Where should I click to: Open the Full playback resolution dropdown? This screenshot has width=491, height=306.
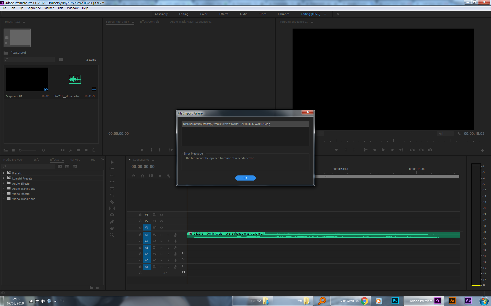click(x=445, y=134)
